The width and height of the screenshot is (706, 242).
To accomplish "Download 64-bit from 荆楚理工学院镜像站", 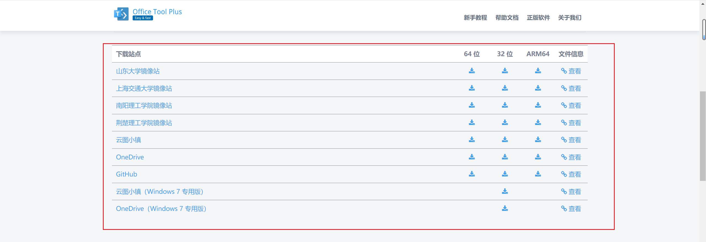I will [x=472, y=123].
